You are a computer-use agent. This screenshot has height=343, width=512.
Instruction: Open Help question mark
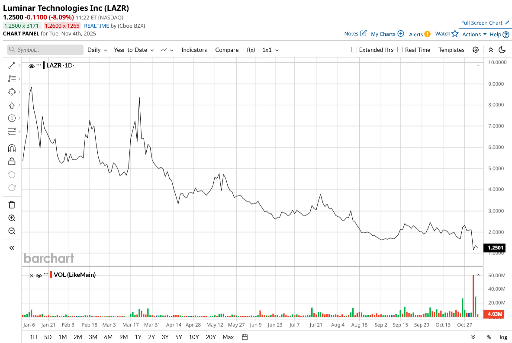(x=506, y=34)
